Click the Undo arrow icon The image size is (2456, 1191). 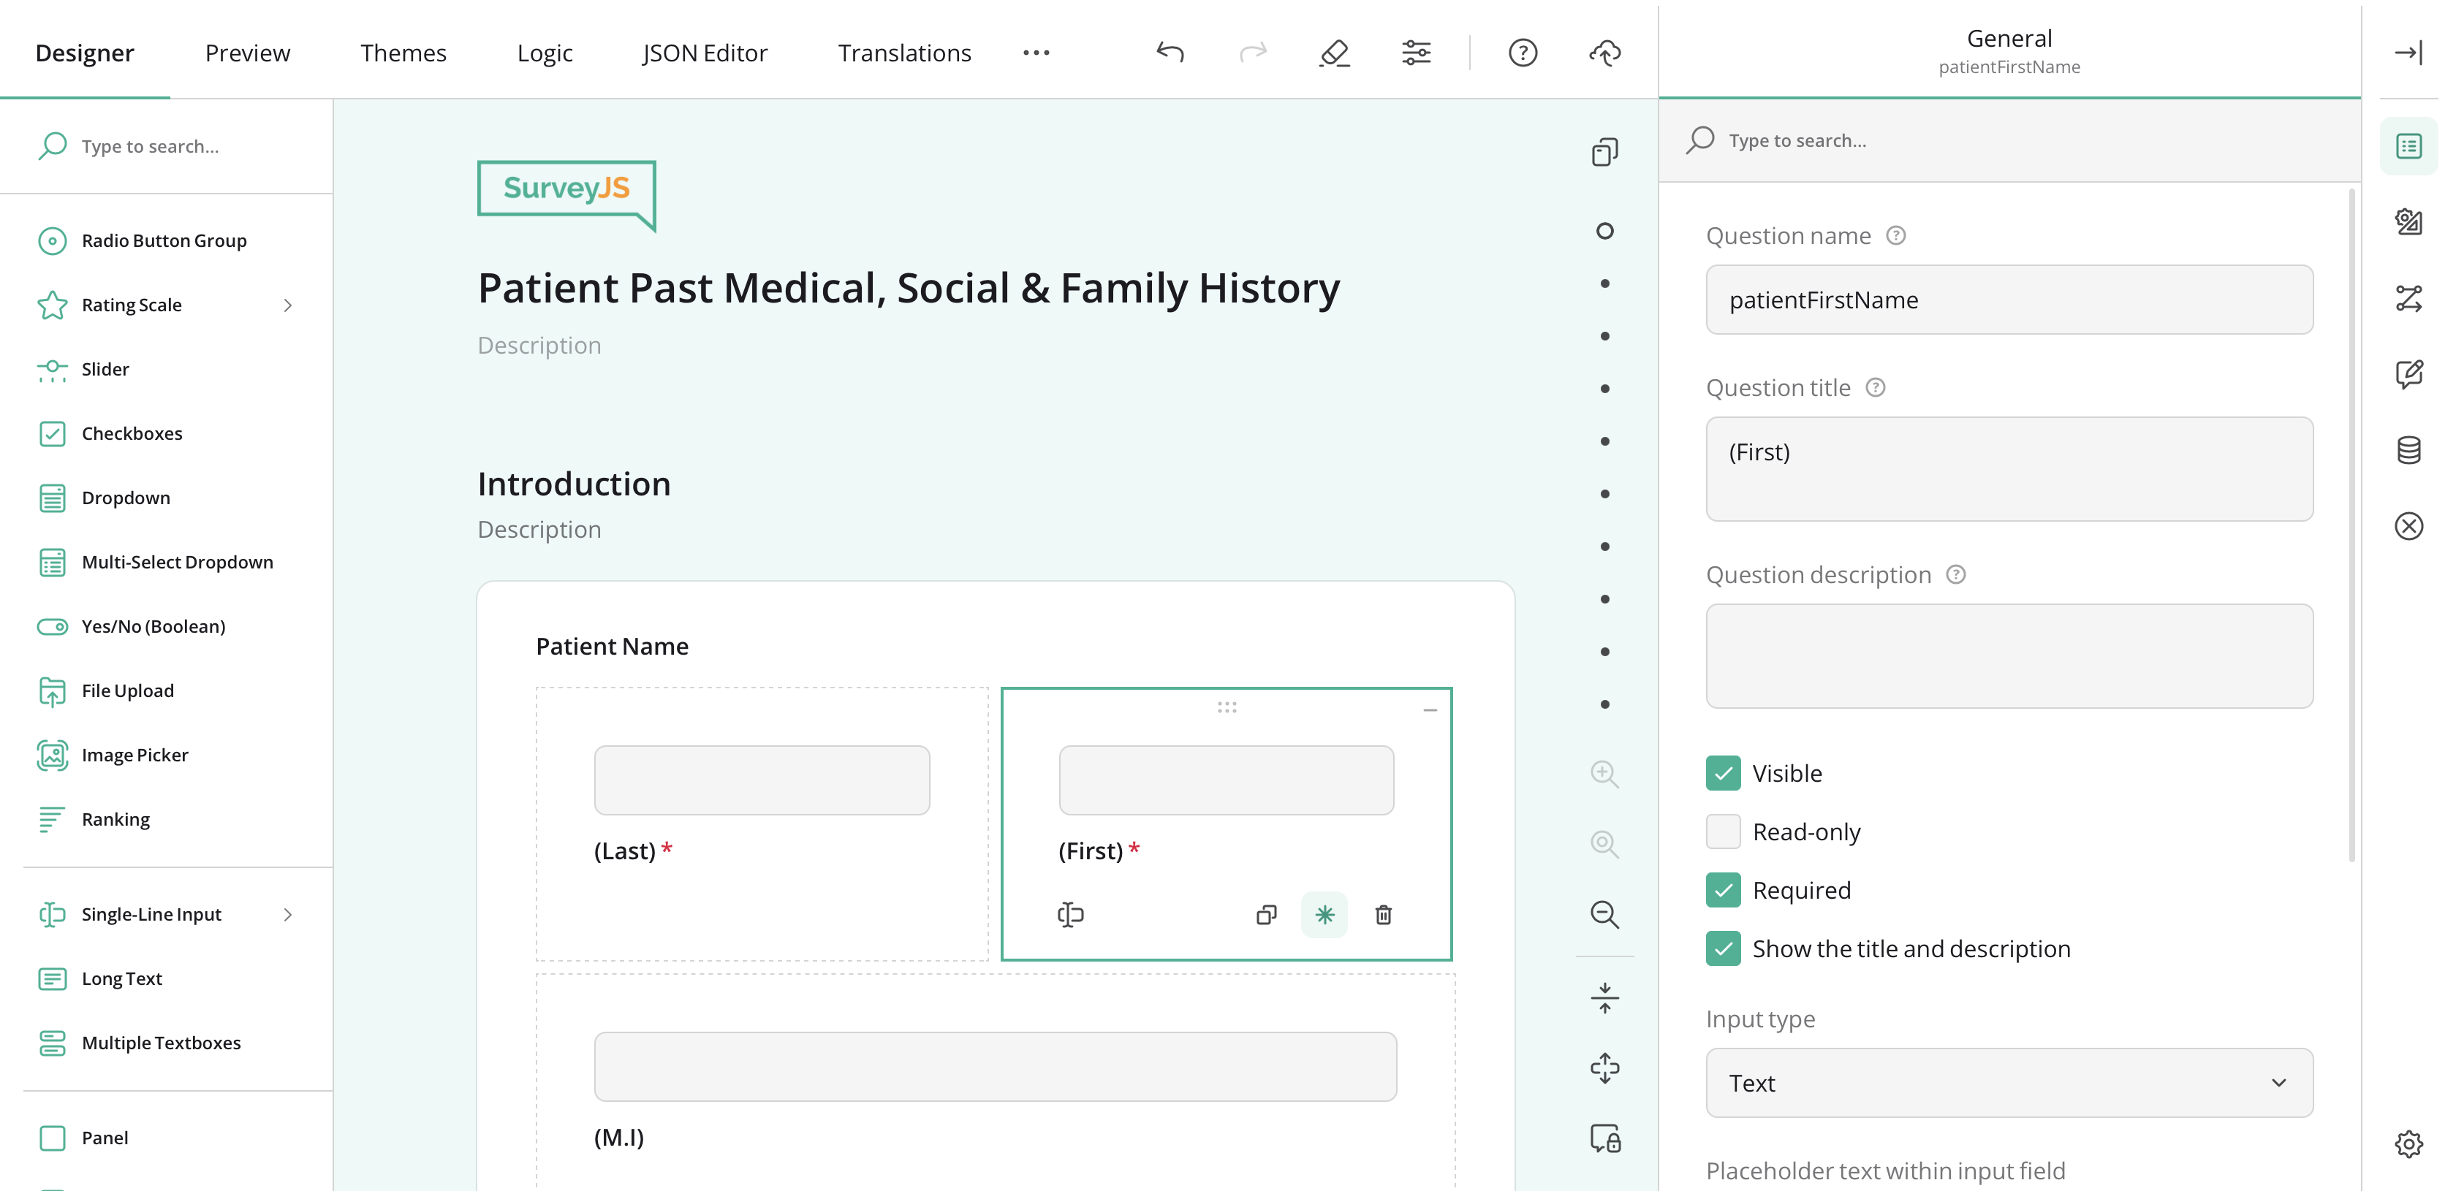[1170, 53]
